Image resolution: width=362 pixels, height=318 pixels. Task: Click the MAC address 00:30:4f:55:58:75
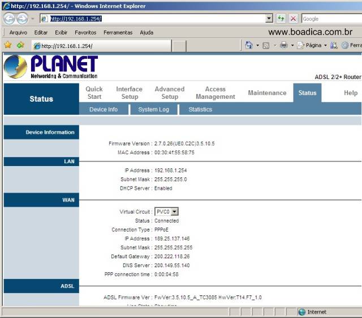pos(174,153)
